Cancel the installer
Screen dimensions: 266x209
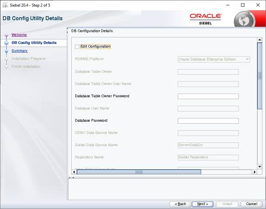252,204
